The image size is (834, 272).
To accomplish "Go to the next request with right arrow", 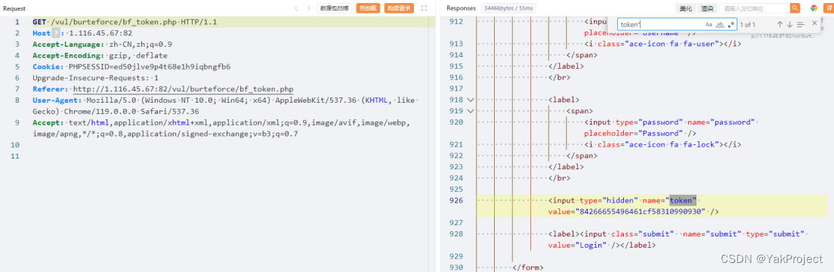I will click(x=308, y=8).
